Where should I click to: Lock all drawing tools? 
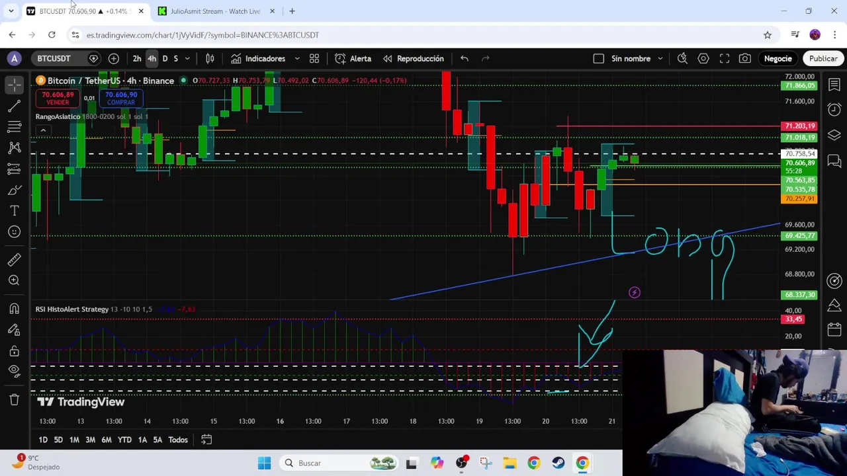(15, 350)
